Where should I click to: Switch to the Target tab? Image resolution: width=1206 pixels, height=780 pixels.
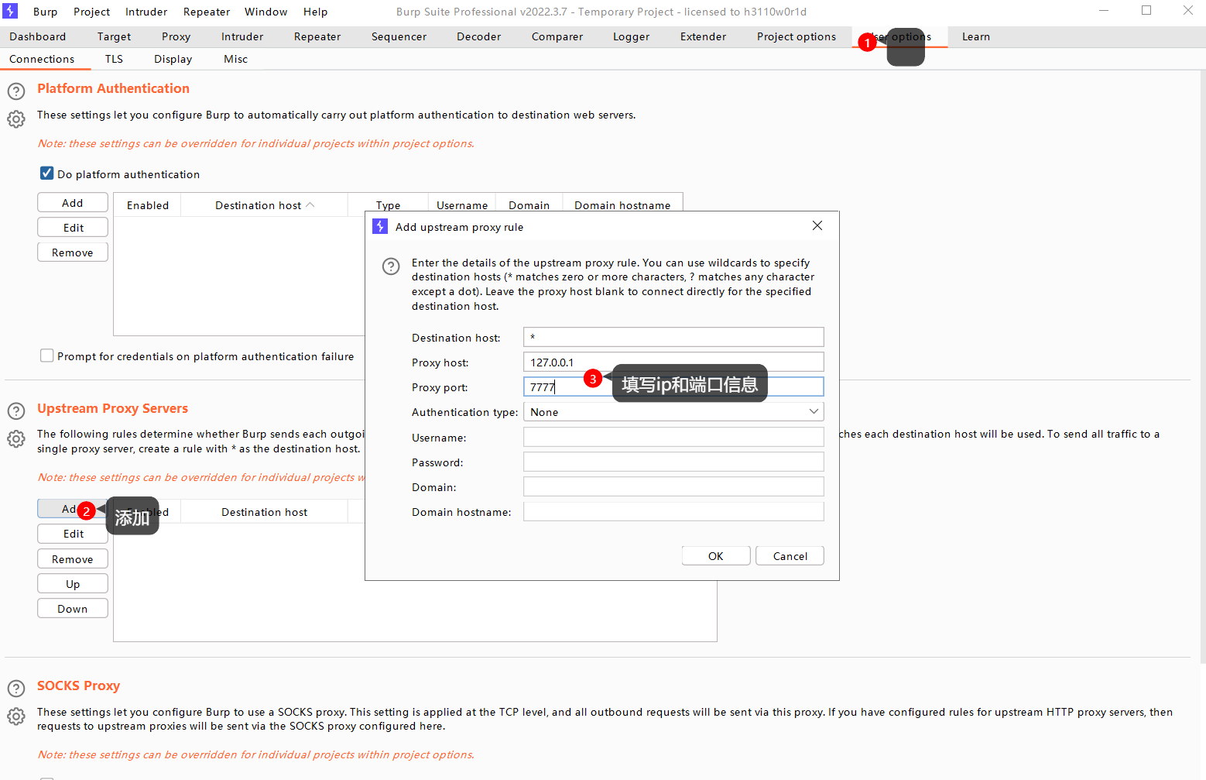pos(114,36)
